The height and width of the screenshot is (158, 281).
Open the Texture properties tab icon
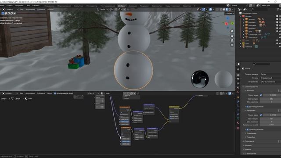[238, 128]
